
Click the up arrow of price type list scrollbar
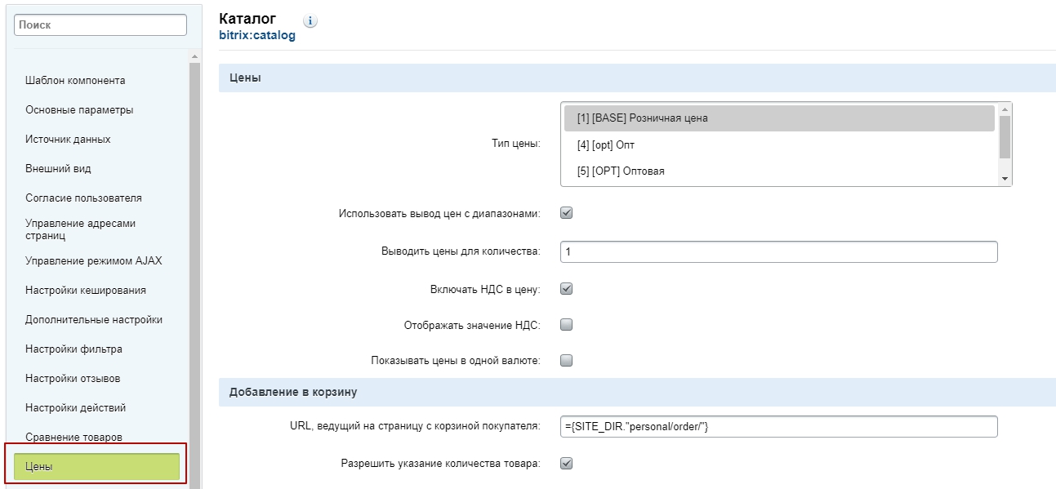point(1005,108)
